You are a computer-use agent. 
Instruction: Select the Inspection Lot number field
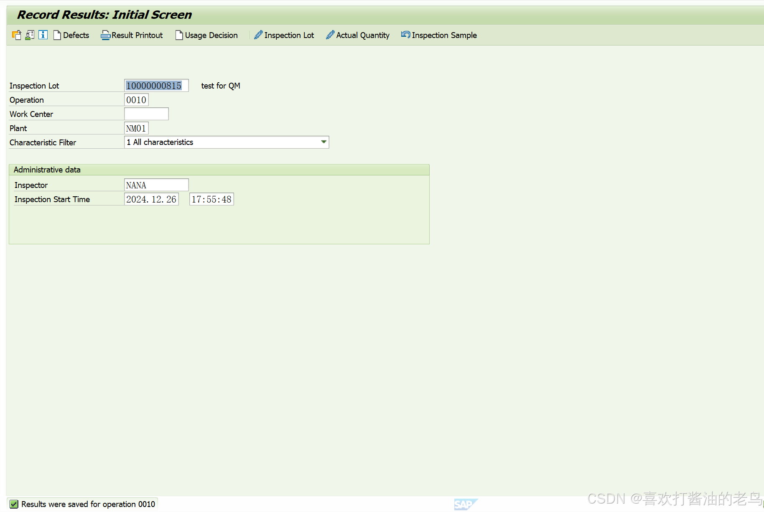pyautogui.click(x=156, y=85)
